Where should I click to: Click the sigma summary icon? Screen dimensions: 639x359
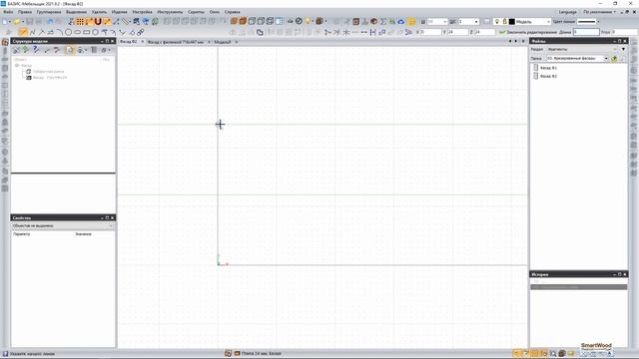[383, 21]
